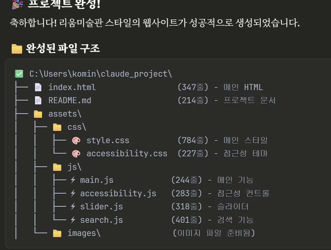Image resolution: width=331 pixels, height=250 pixels.
Task: Click the folder emoji in the 완성된 파일 구조 heading
Action: click(17, 49)
